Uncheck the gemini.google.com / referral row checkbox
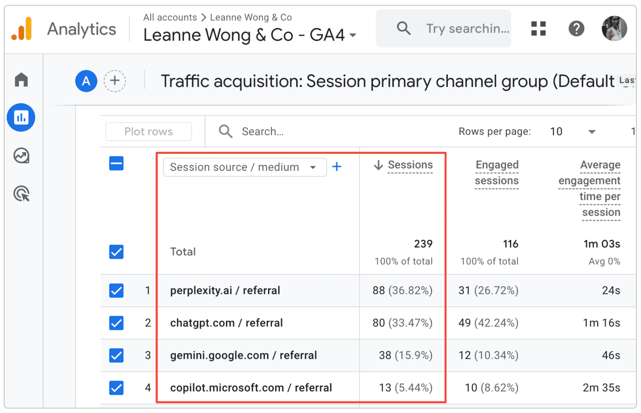Viewport: 641px width, 413px height. (116, 356)
